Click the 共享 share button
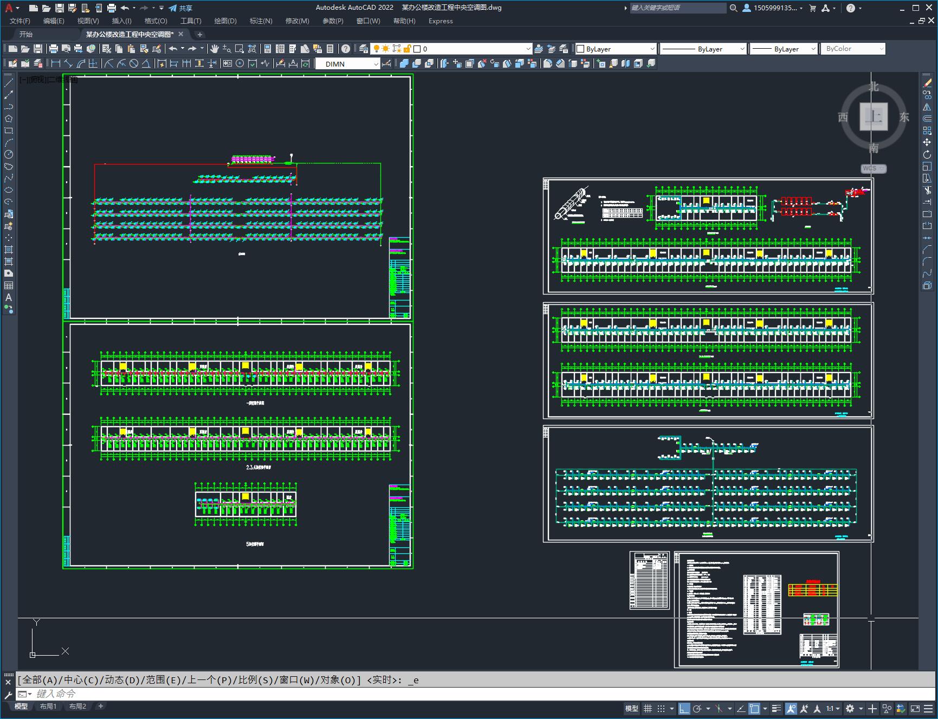 [x=180, y=8]
